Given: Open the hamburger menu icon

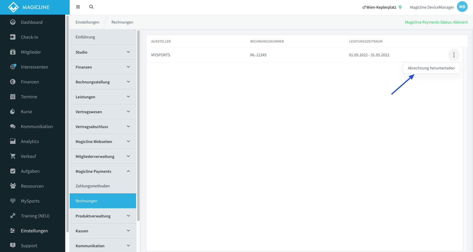Looking at the screenshot, I should click(78, 7).
